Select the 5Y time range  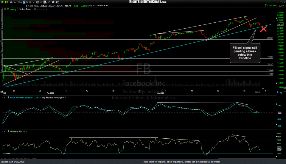2,158
